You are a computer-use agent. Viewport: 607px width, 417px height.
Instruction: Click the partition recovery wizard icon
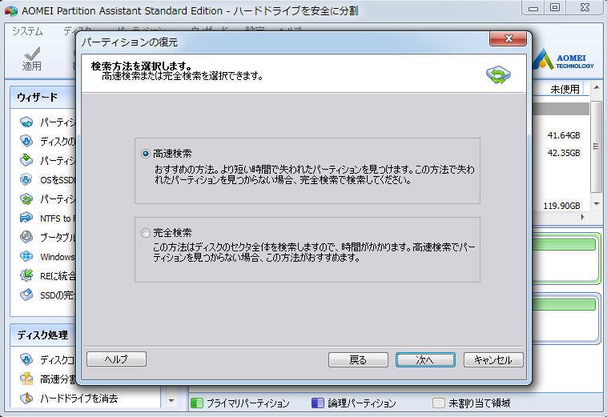(26, 199)
